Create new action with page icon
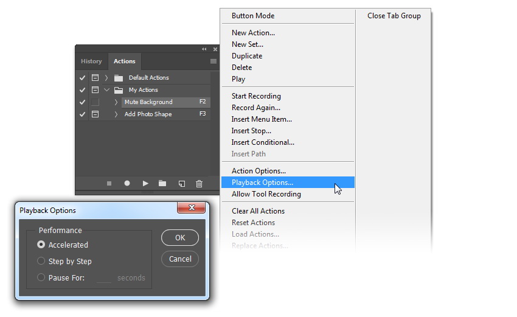 182,184
